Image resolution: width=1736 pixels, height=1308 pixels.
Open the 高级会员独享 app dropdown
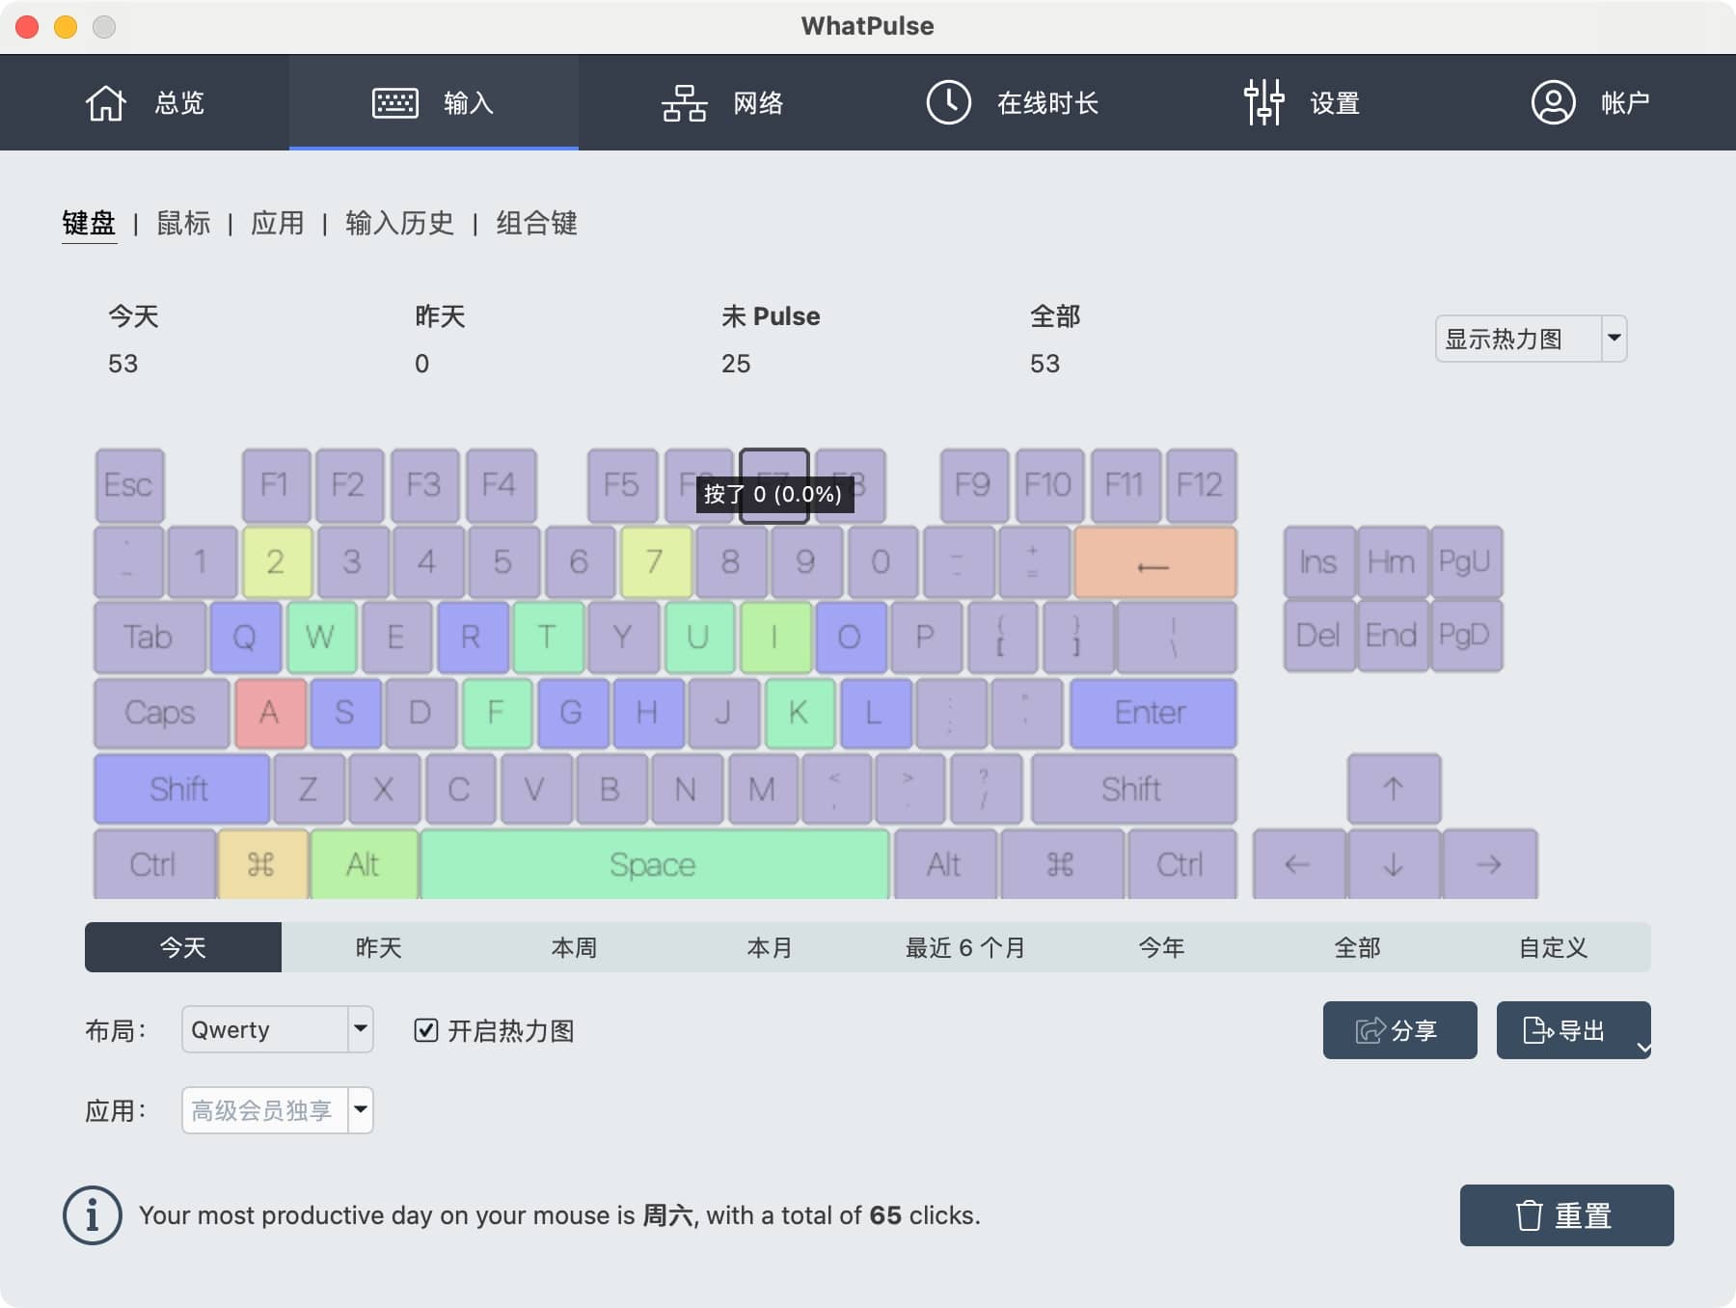pyautogui.click(x=278, y=1110)
